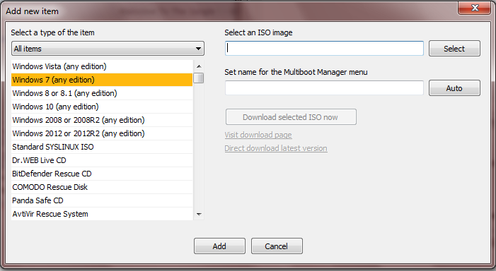Click 'Download selected ISO now' button
Image resolution: width=496 pixels, height=271 pixels.
coord(291,117)
